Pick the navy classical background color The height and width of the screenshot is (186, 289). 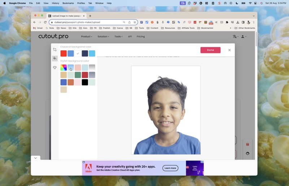85,54
